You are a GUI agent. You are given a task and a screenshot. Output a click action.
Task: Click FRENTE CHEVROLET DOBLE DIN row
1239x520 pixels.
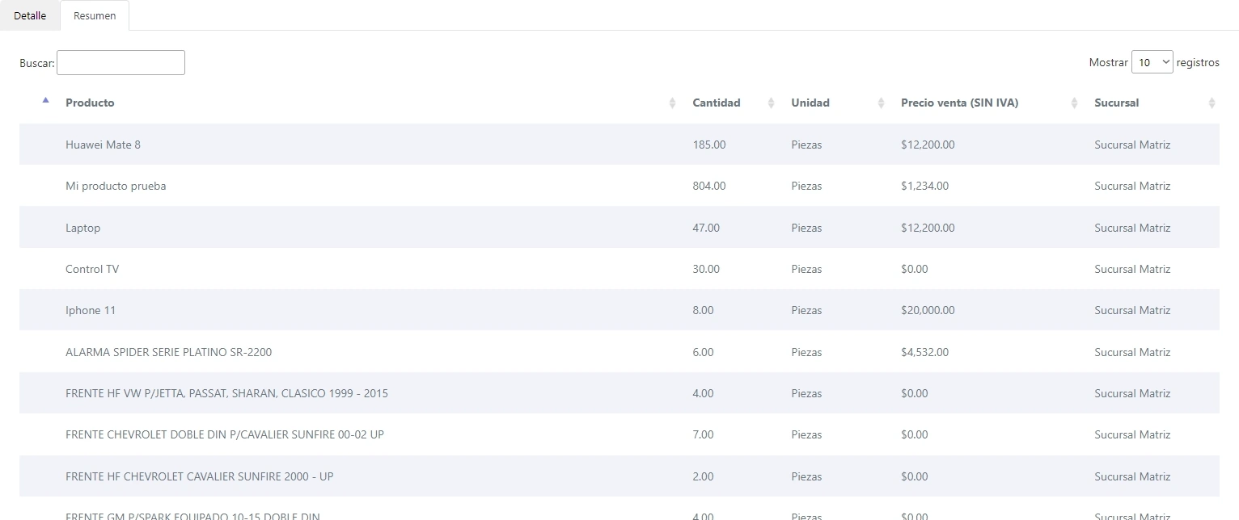point(224,435)
